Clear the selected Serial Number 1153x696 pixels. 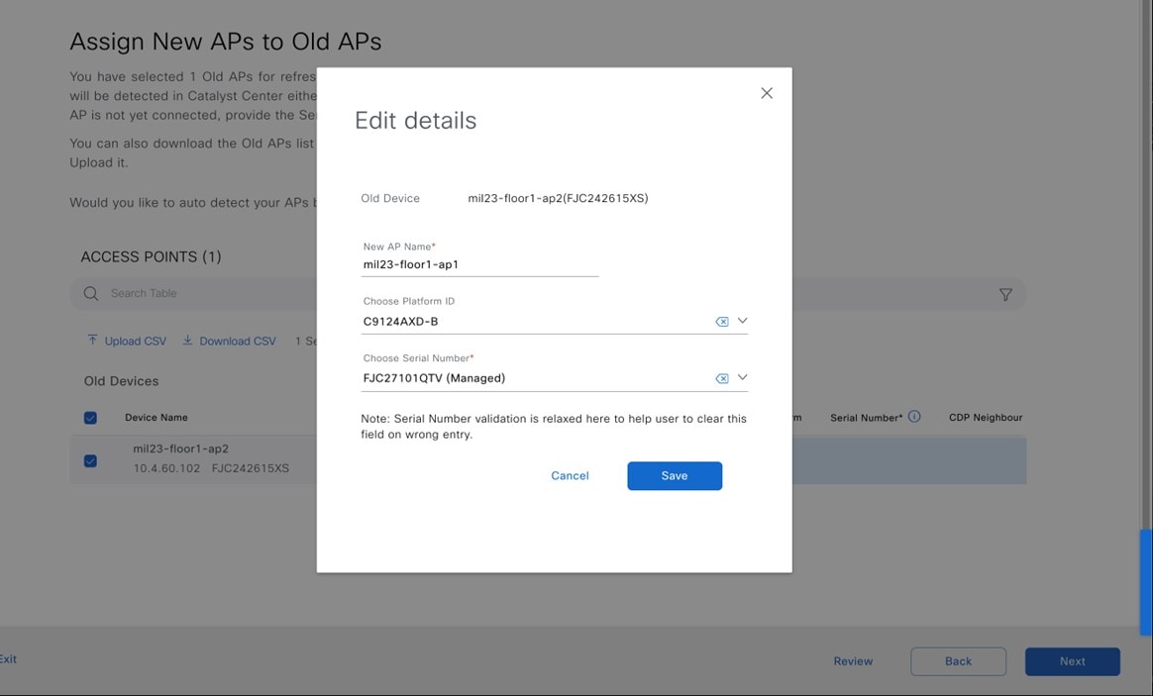click(x=722, y=378)
